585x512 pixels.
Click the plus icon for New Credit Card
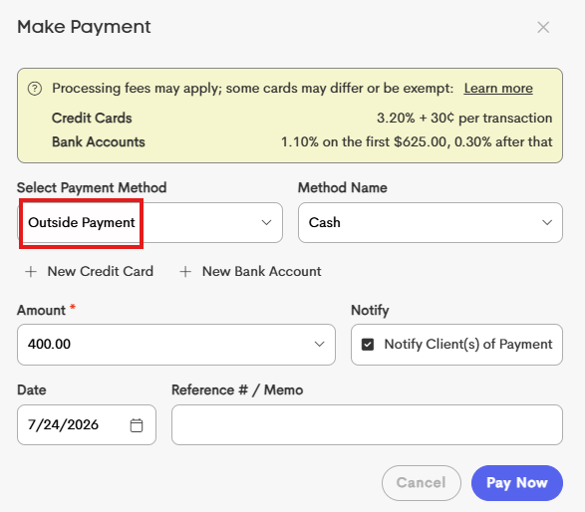pyautogui.click(x=31, y=272)
